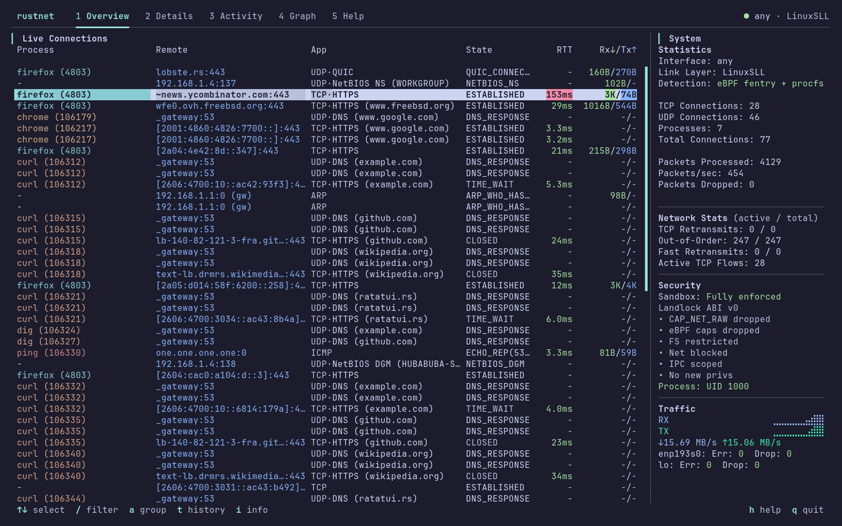Image resolution: width=842 pixels, height=526 pixels.
Task: Click the Packets/sec: 454 statistic
Action: pos(701,173)
